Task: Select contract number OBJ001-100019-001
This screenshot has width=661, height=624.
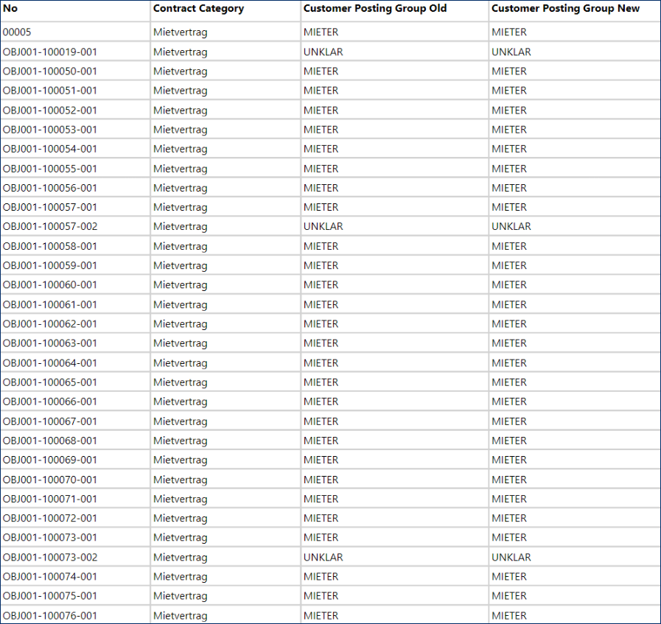Action: (50, 52)
